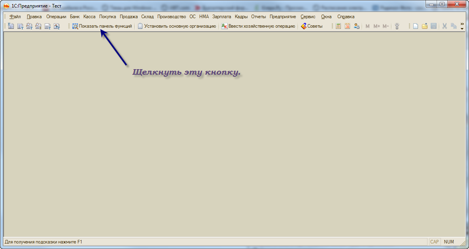
Task: Click the open folder icon
Action: tap(425, 26)
